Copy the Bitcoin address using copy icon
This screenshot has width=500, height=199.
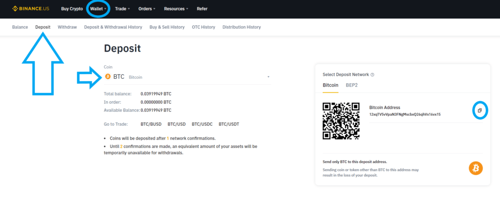coord(479,110)
